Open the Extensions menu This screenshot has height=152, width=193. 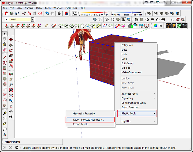tap(71, 8)
